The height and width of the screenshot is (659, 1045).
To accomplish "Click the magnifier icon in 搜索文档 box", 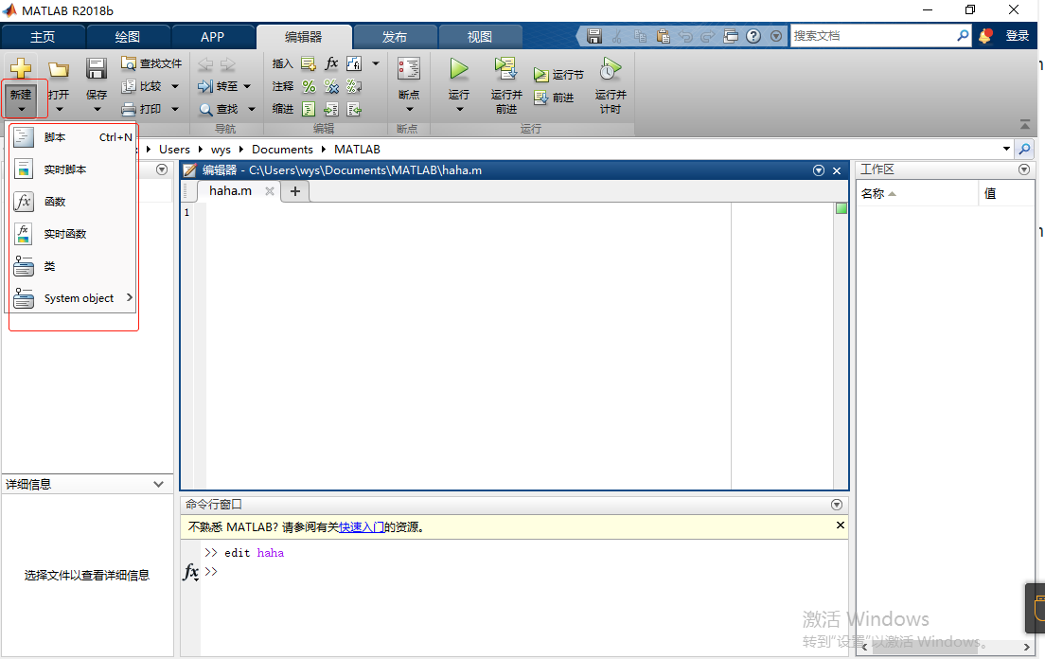I will [963, 35].
